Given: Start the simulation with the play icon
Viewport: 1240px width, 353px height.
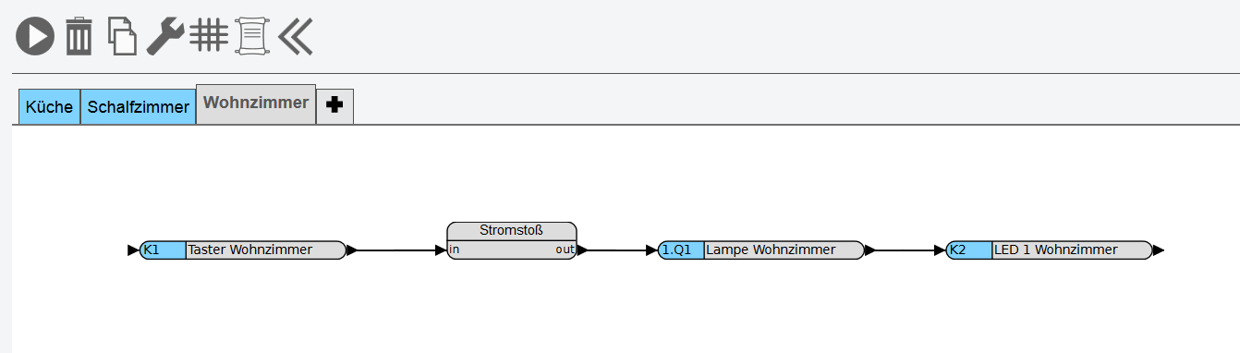Looking at the screenshot, I should click(x=36, y=37).
